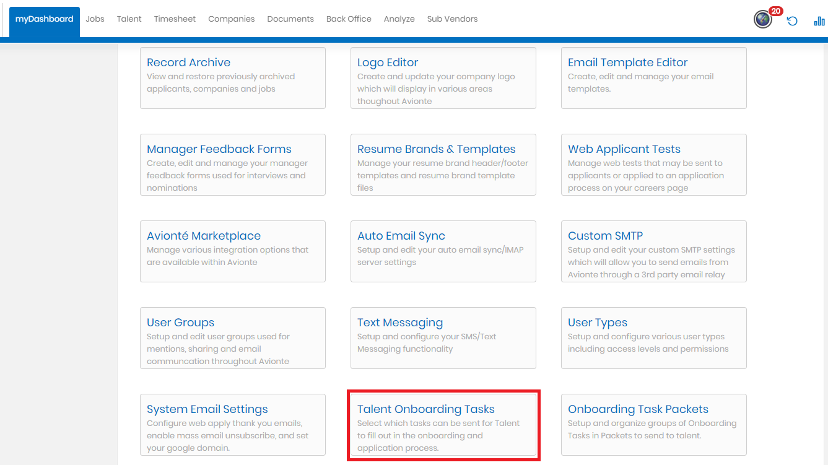
Task: Open the bar chart icon
Action: 819,21
